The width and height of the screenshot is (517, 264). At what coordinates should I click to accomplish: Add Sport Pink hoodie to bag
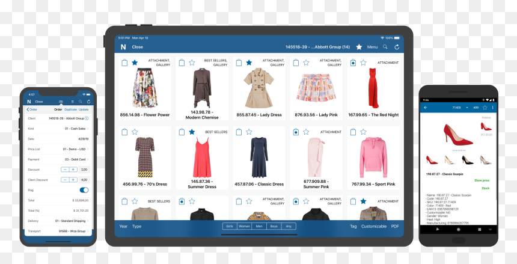pyautogui.click(x=353, y=132)
